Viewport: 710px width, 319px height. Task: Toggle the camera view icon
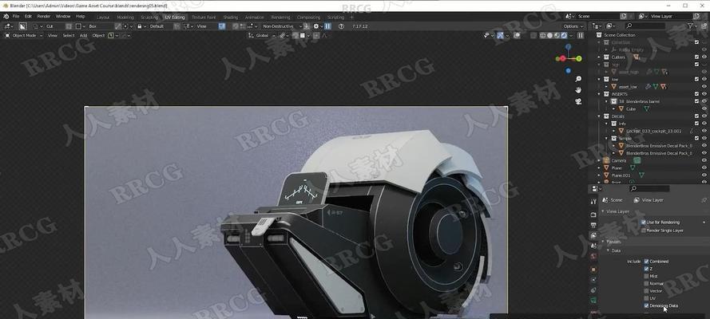[x=578, y=101]
